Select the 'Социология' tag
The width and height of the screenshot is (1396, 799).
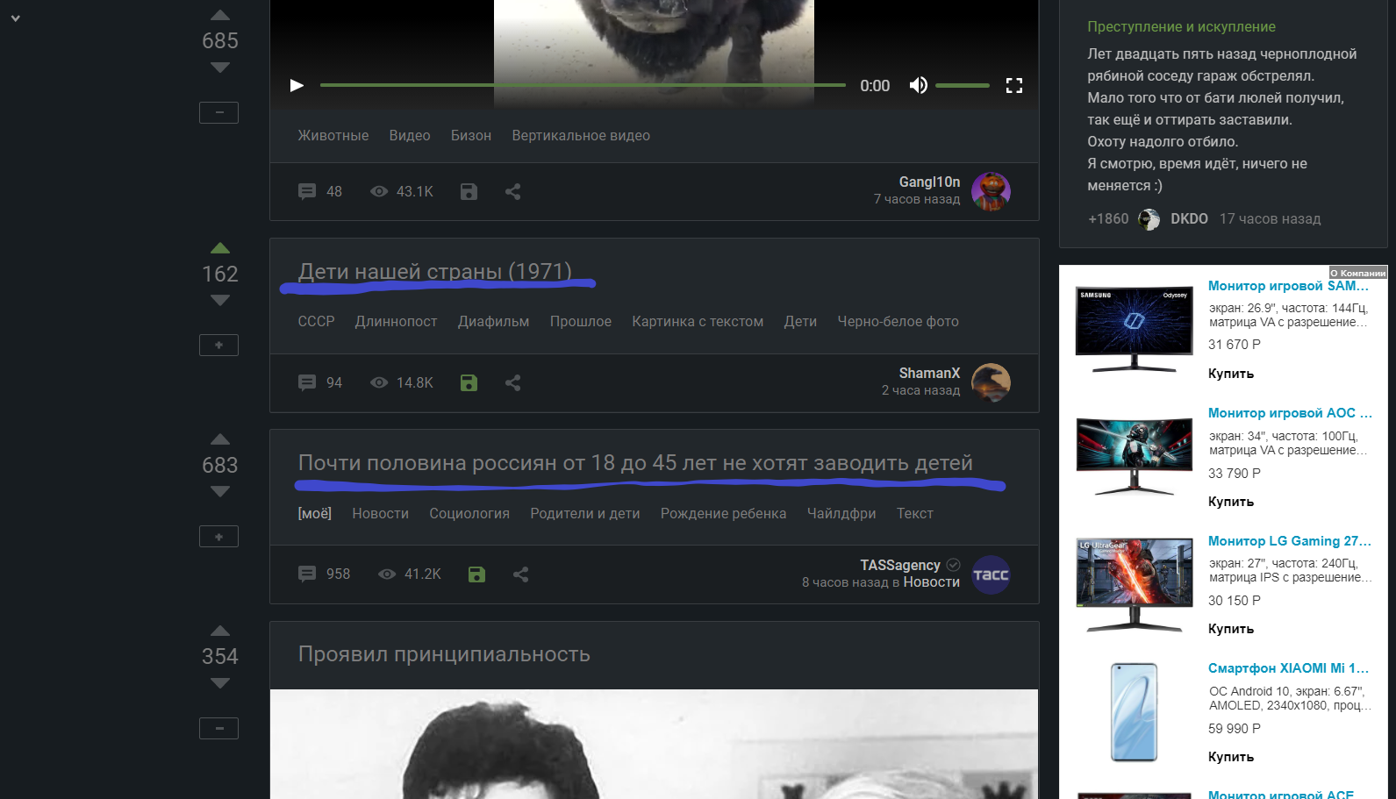pyautogui.click(x=469, y=514)
